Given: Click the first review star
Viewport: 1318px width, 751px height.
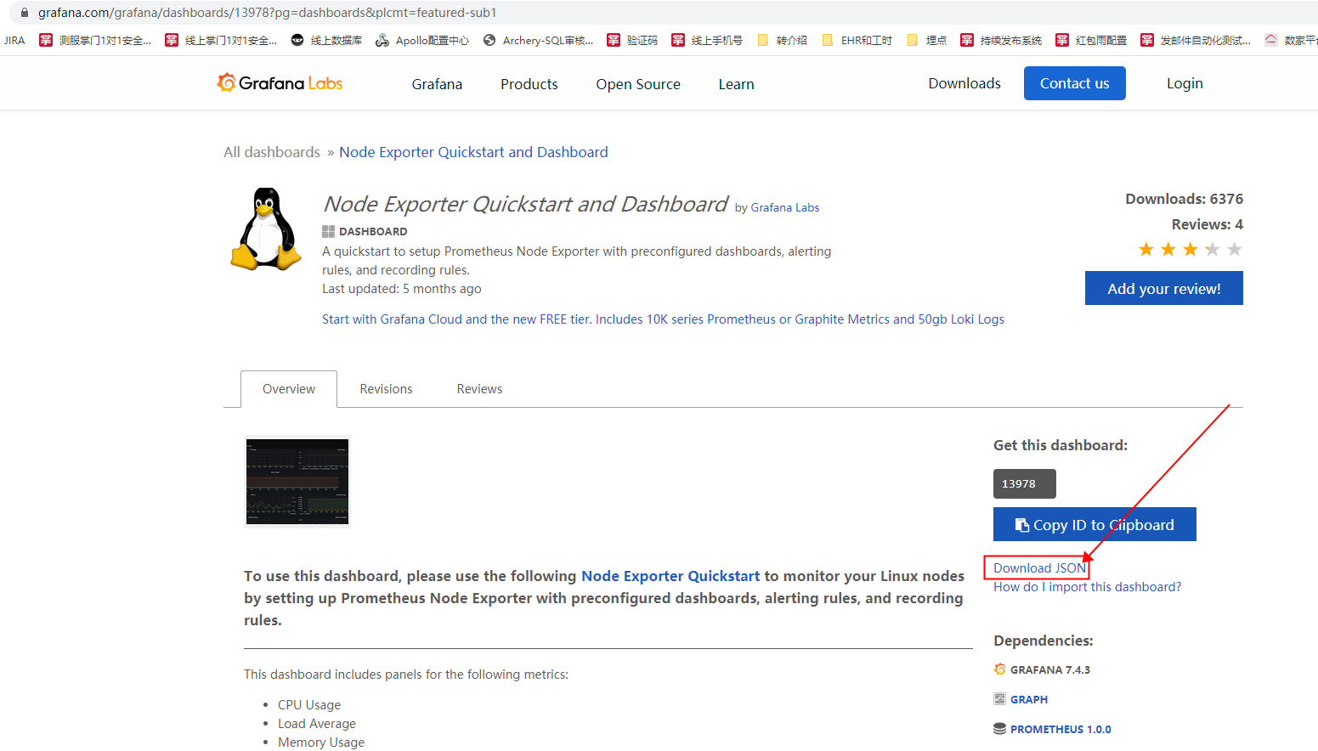Looking at the screenshot, I should tap(1146, 249).
